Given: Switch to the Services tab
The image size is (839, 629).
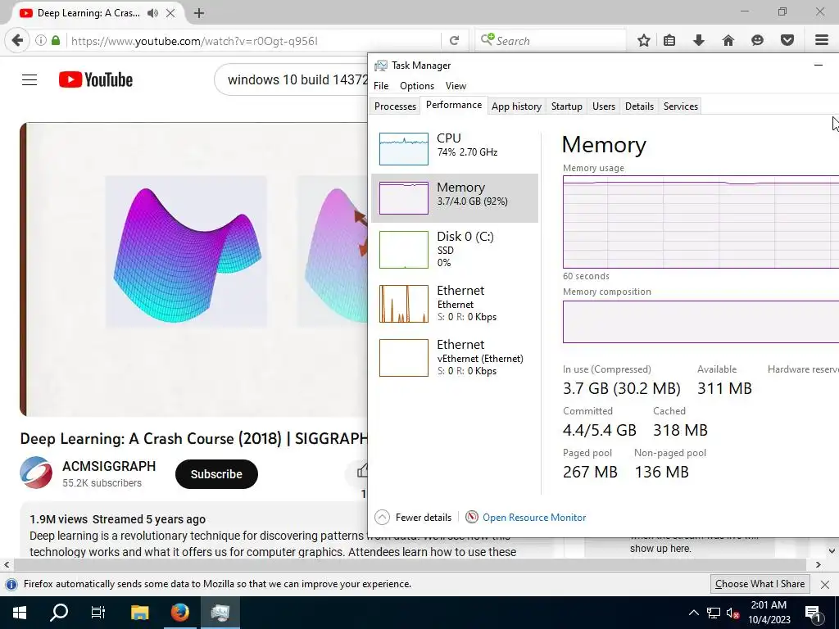Looking at the screenshot, I should (681, 106).
